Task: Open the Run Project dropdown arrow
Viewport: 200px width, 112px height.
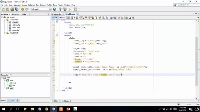Action: [x=72, y=9]
